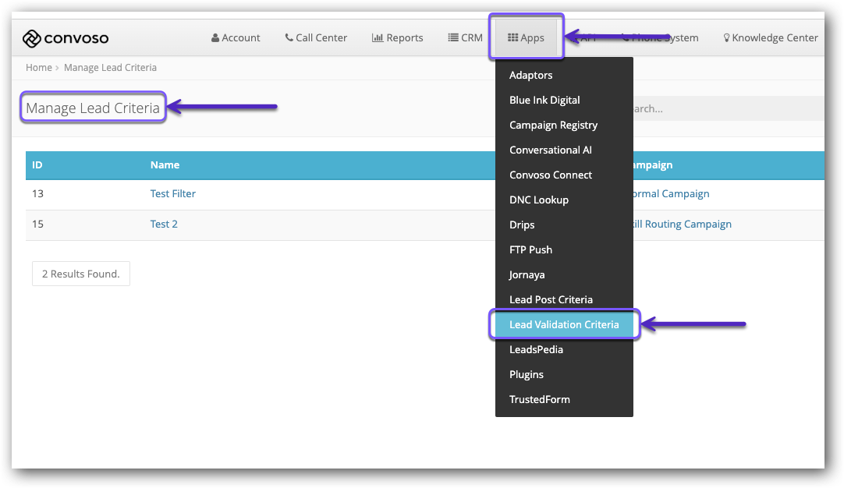
Task: Click the Routing Campaign link in the Test 2 row
Action: point(683,225)
